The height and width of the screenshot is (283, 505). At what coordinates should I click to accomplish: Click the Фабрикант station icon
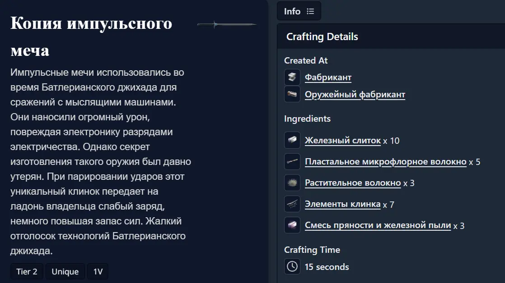pyautogui.click(x=292, y=77)
